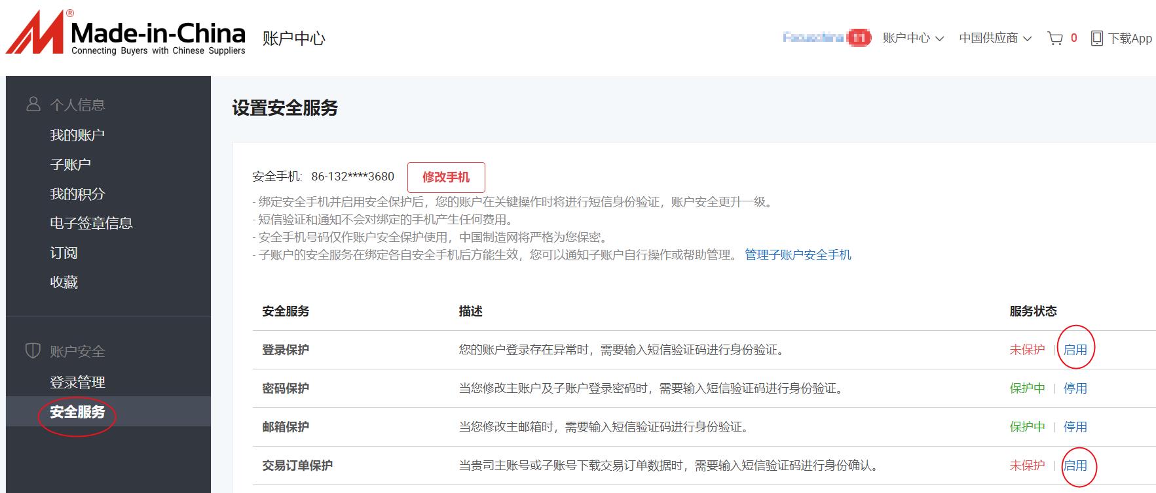Open 我的账户 in sidebar

(x=77, y=135)
